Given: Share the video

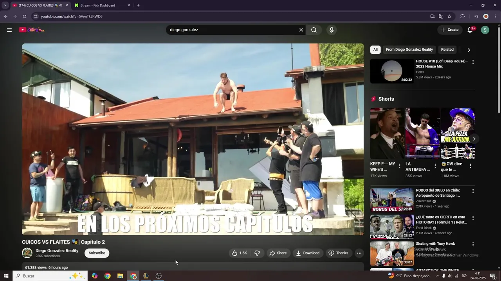Looking at the screenshot, I should click(x=278, y=253).
